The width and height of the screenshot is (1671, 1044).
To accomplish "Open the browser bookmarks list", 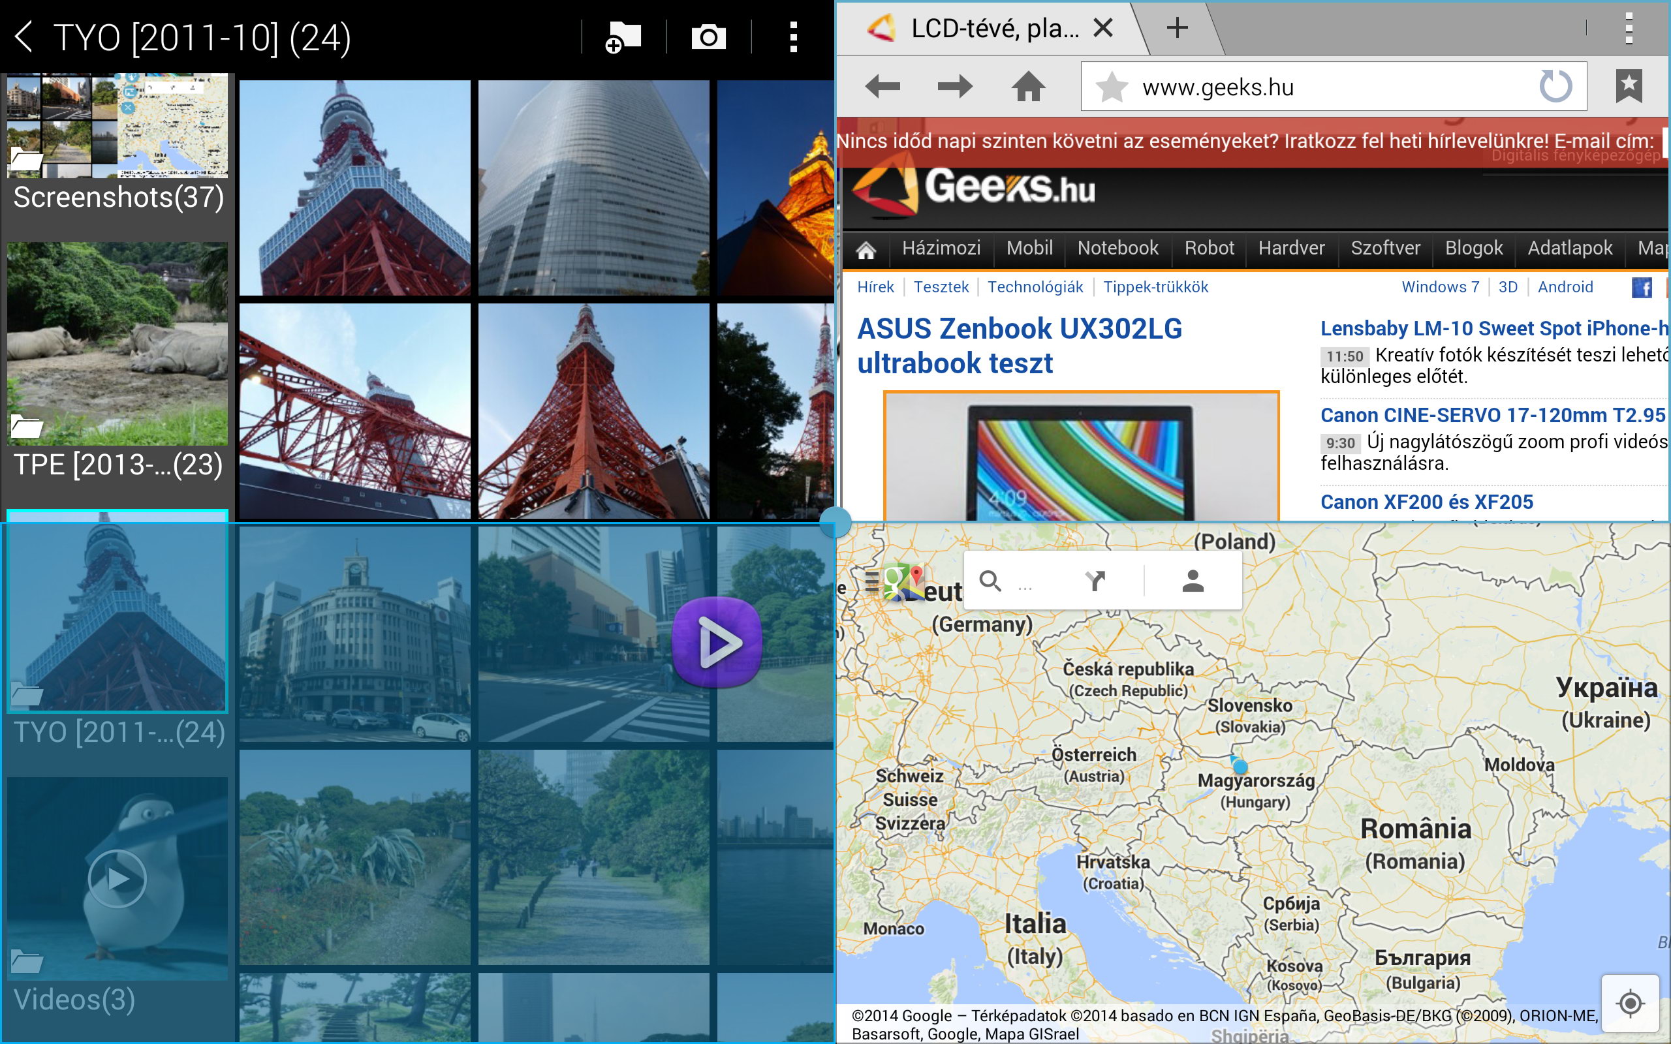I will (x=1629, y=86).
